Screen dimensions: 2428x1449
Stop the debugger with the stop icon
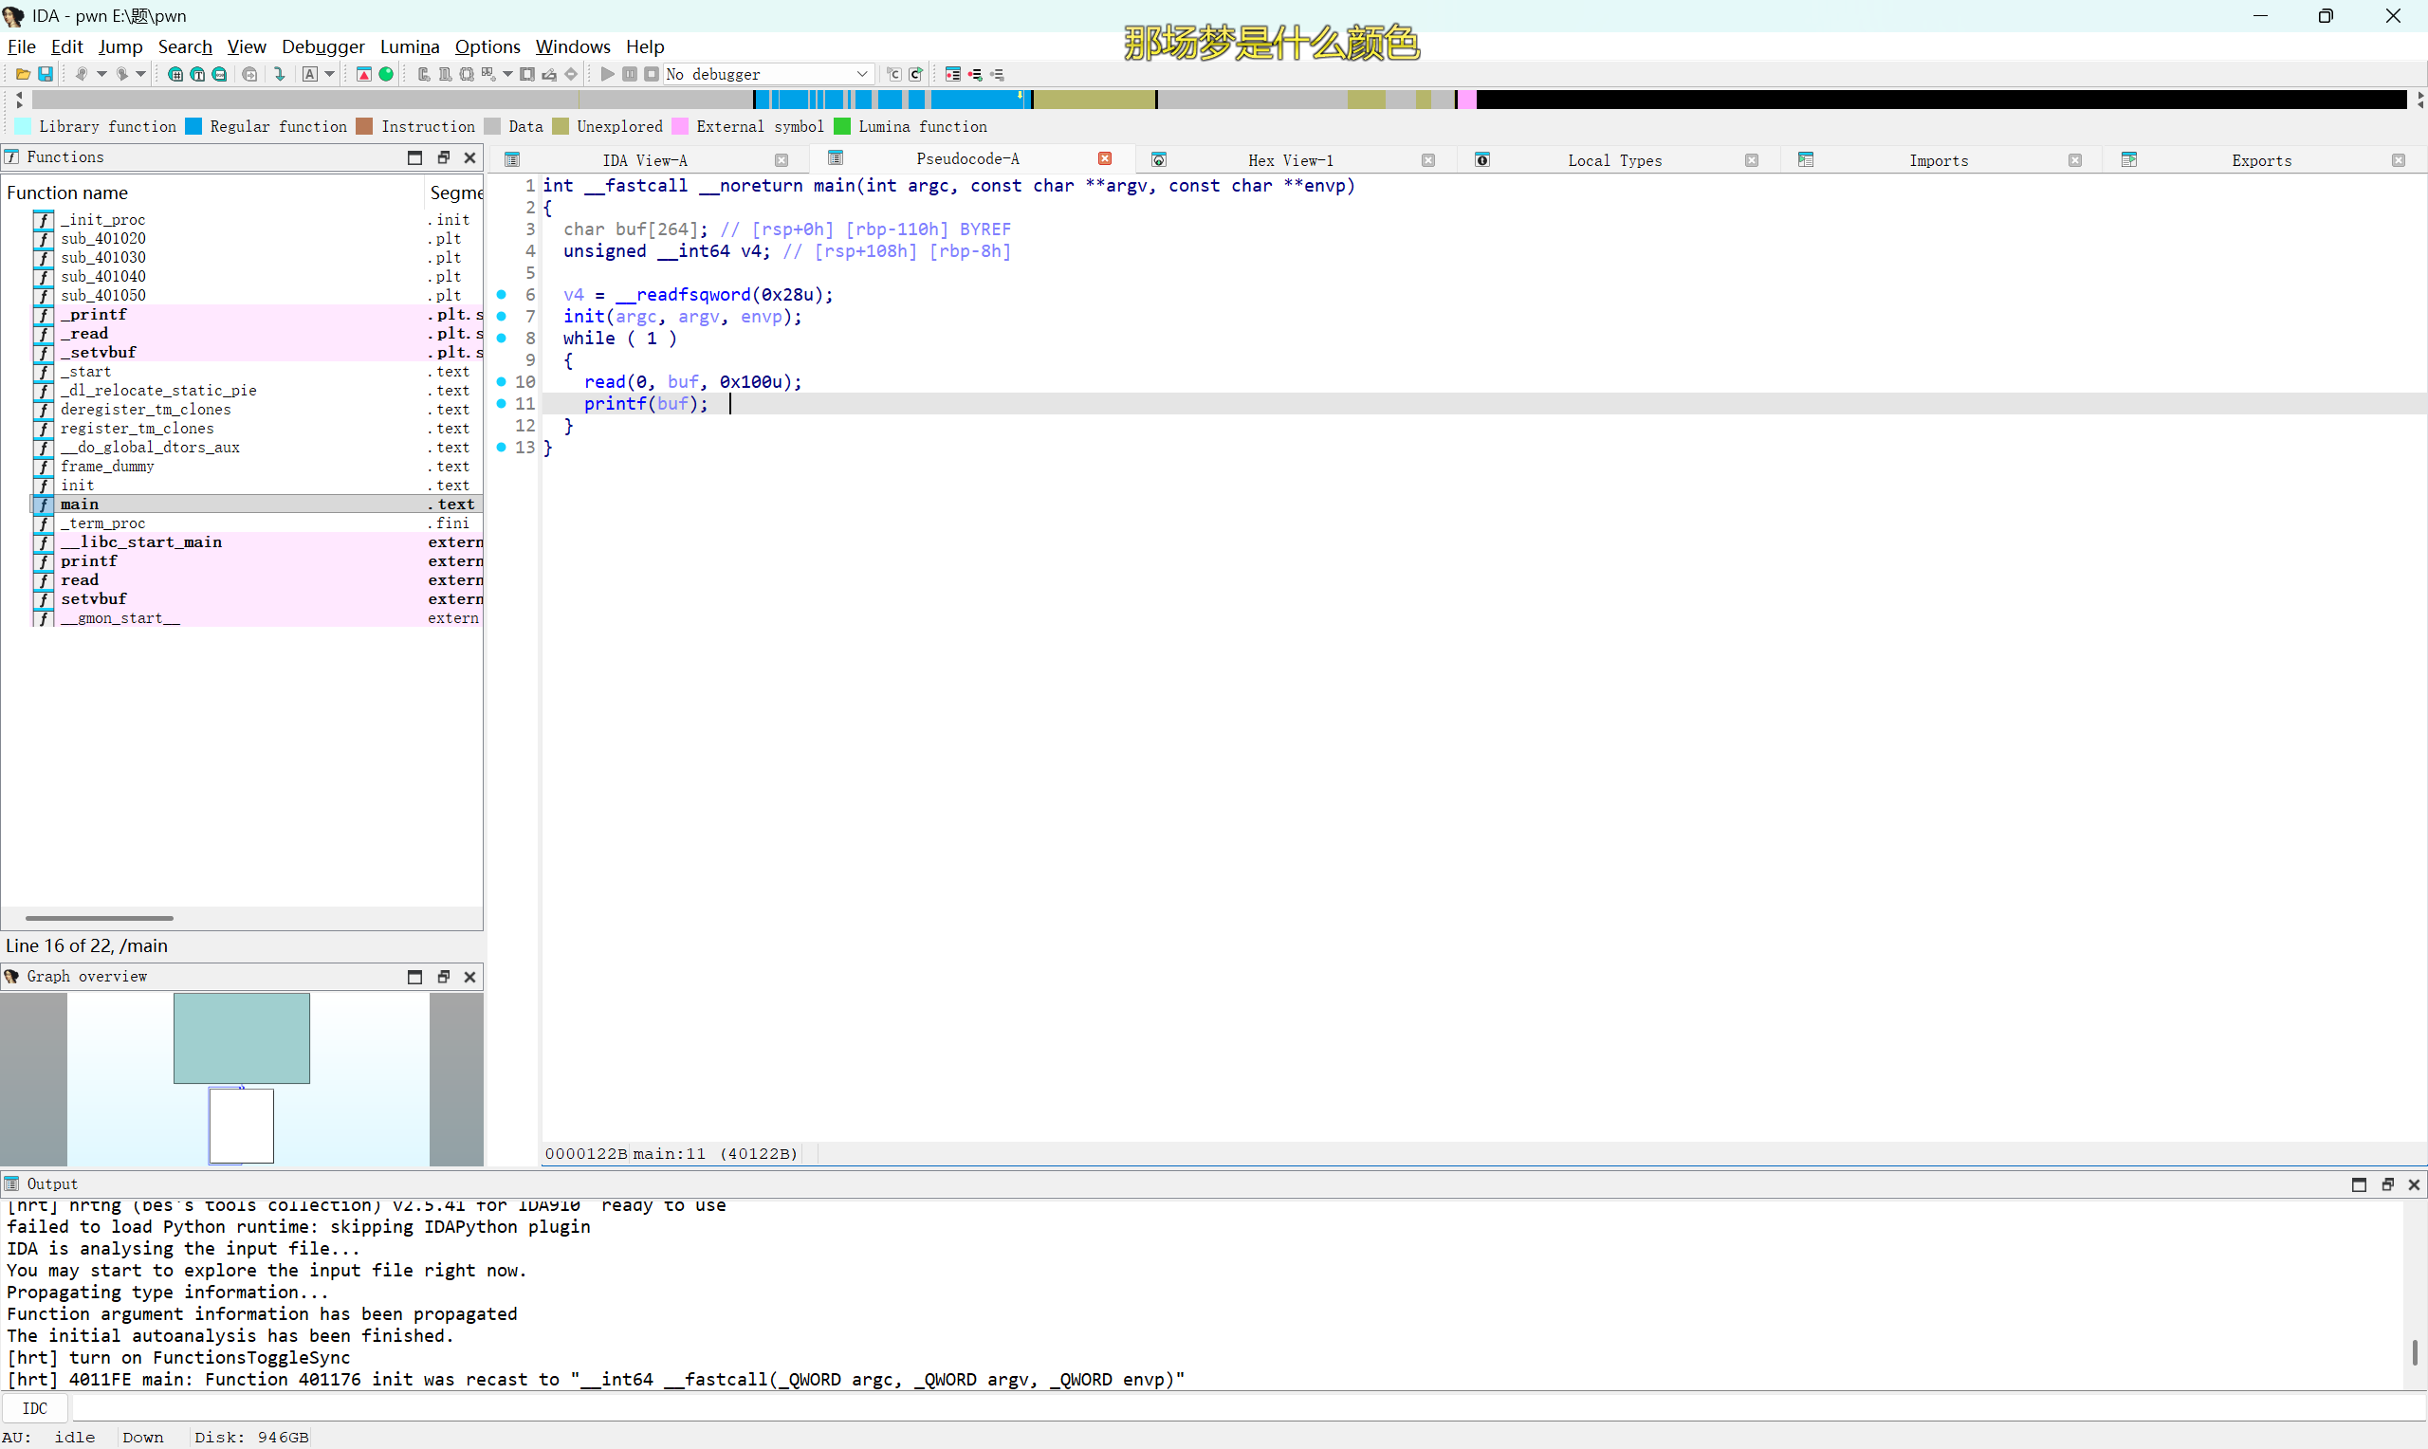(653, 73)
